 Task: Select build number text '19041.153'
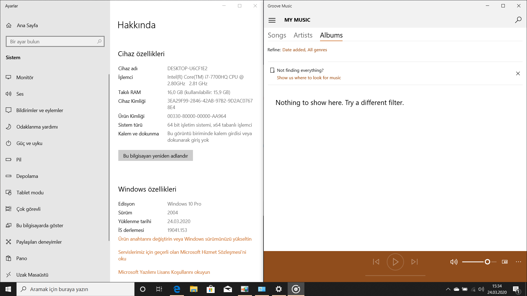click(177, 230)
